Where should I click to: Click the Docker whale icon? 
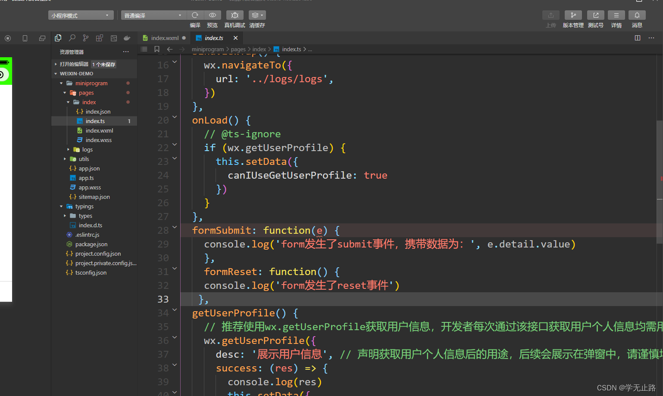tap(127, 38)
